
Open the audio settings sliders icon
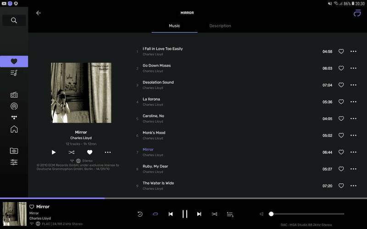14,162
